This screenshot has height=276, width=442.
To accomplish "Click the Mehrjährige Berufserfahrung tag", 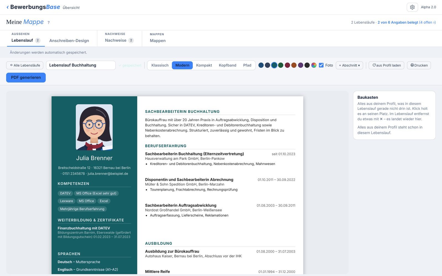I will click(x=82, y=209).
